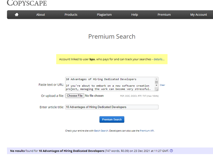Open the Batch Search link
Screen dimensions: 213x163
(101, 131)
